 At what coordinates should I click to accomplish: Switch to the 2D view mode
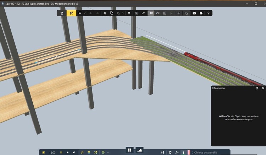[x=158, y=13]
